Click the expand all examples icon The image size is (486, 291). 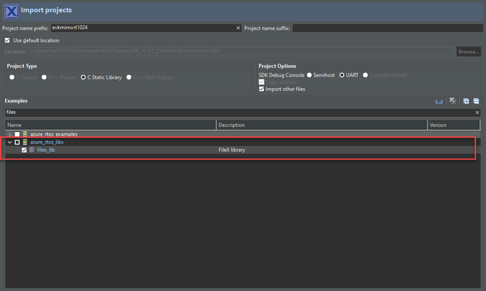(466, 101)
